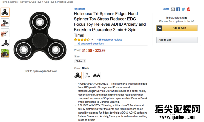Share the product on Twitter
The width and height of the screenshot is (204, 122).
pos(183,9)
